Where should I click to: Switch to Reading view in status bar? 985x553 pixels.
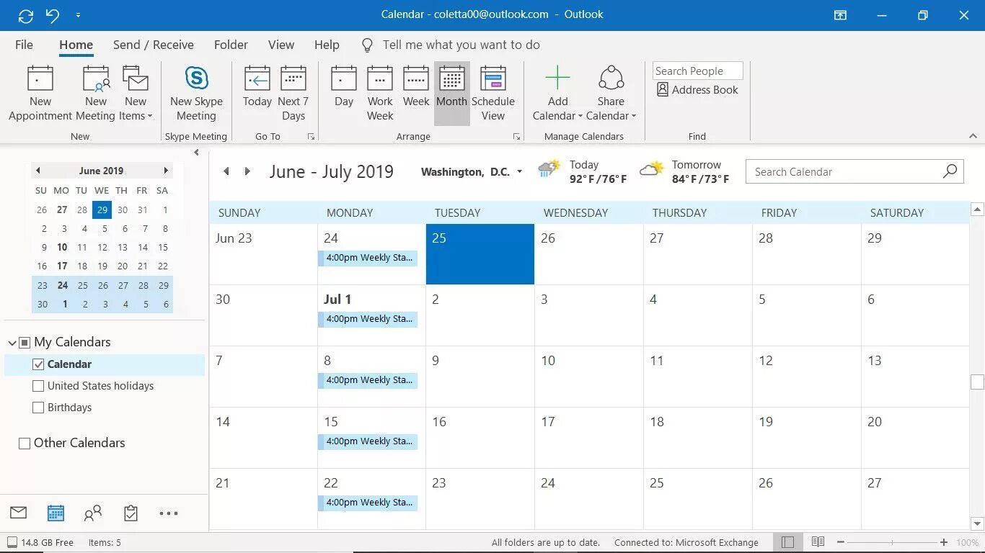click(x=818, y=542)
